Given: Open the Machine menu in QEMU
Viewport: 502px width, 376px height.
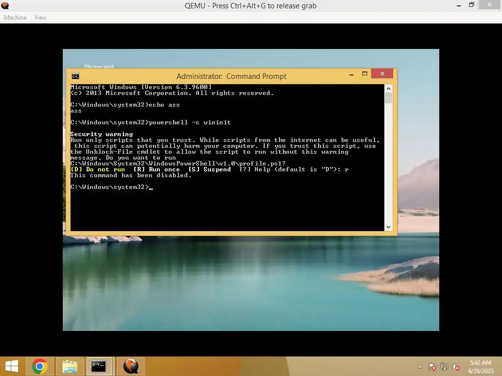Looking at the screenshot, I should click(x=15, y=18).
